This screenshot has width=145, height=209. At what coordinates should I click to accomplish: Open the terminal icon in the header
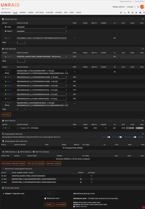125,13
